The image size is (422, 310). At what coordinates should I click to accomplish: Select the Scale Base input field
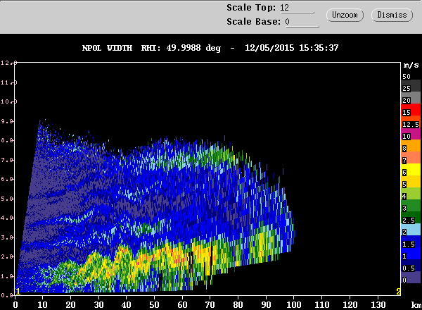(302, 22)
